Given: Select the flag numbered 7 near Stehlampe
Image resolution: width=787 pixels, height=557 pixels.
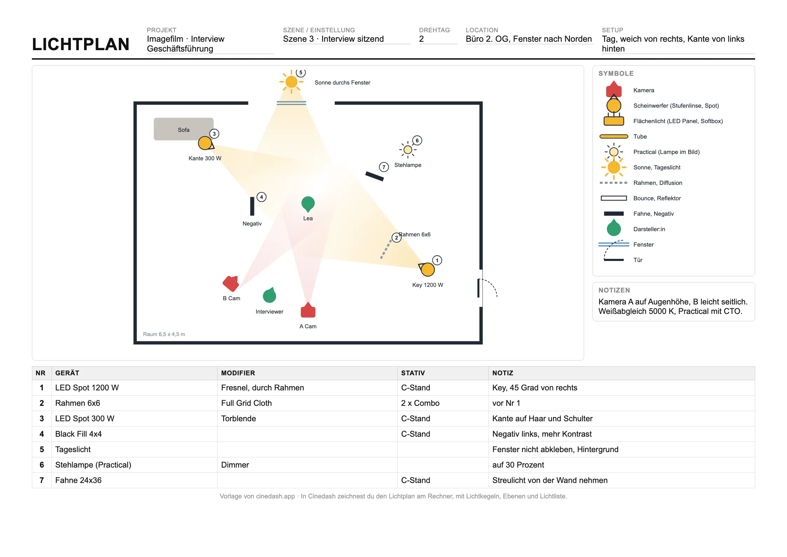Looking at the screenshot, I should pos(375,176).
